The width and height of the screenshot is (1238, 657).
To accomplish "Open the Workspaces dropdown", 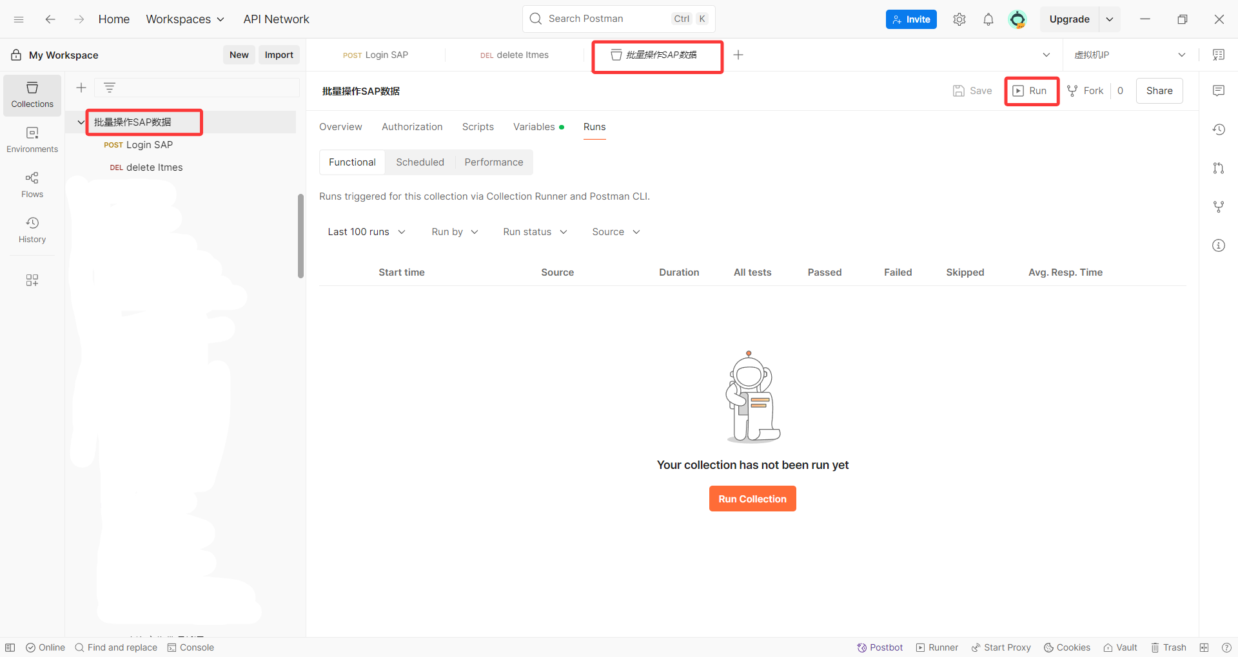I will [185, 19].
